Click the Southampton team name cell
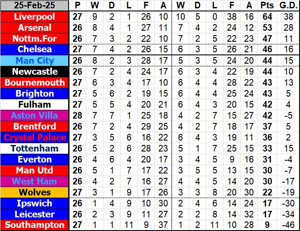Image resolution: width=300 pixels, height=231 pixels. (x=34, y=225)
